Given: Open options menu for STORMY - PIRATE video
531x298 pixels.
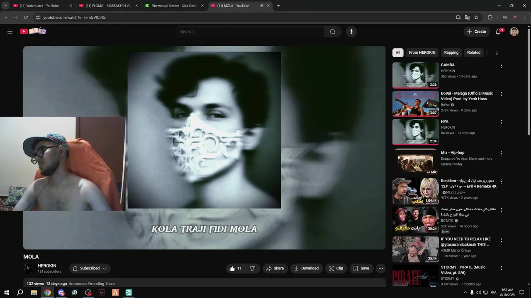Looking at the screenshot, I should [501, 268].
